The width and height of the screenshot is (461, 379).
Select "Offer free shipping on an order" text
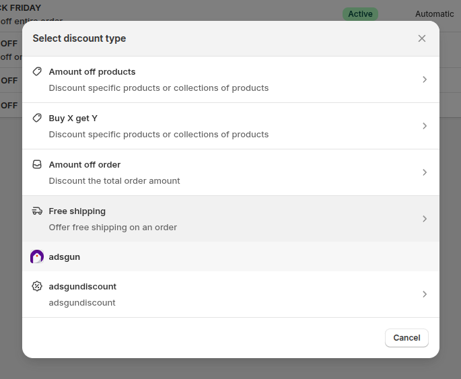(x=113, y=227)
